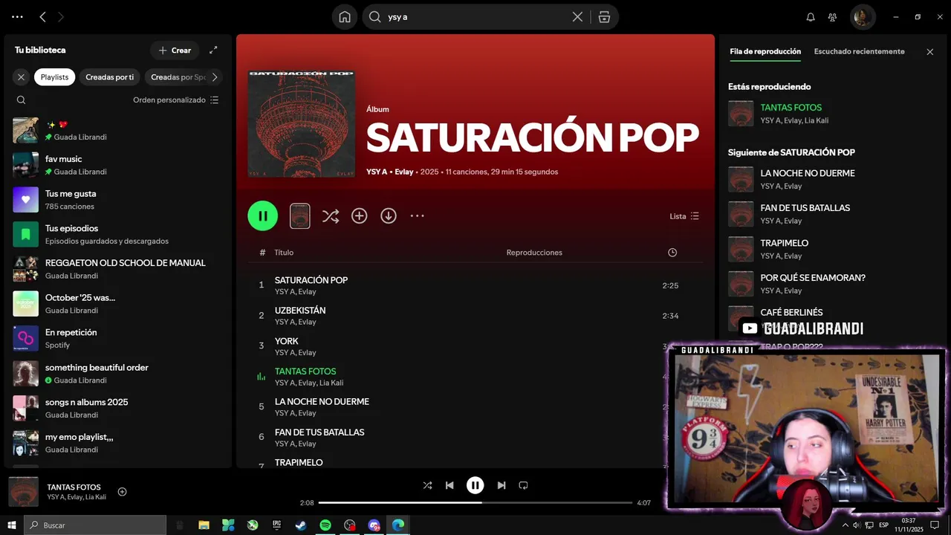951x535 pixels.
Task: Switch to Fila de reproducción tab
Action: point(765,52)
